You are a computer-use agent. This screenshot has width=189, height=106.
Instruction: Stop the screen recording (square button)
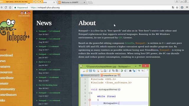pyautogui.click(x=40, y=1)
